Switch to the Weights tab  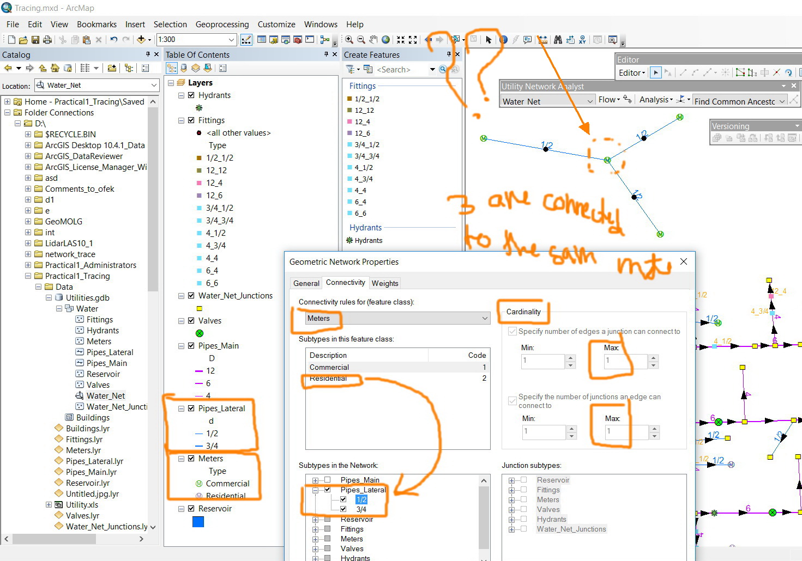click(385, 283)
